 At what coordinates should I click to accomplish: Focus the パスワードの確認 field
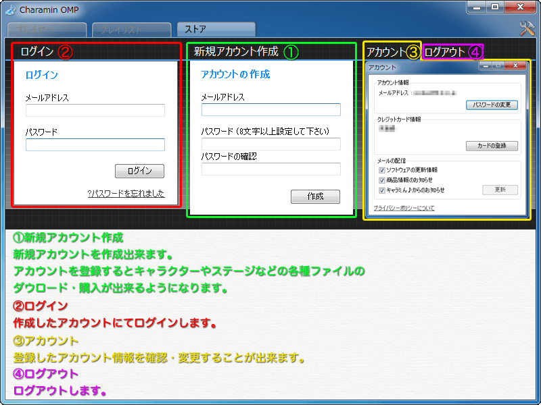[271, 169]
